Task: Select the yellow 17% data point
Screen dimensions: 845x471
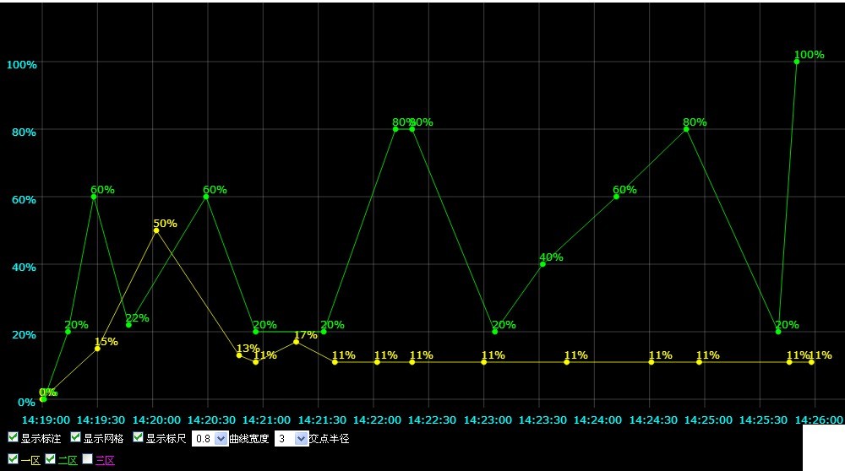Action: (x=296, y=342)
